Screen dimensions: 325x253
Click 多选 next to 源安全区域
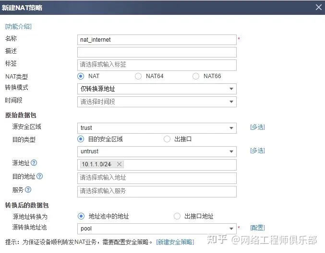coord(257,127)
